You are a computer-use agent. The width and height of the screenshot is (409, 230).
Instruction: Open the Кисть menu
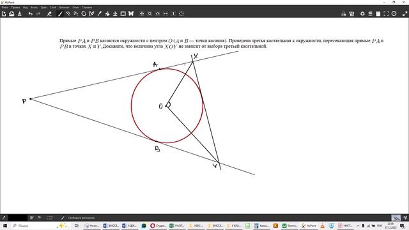tap(34, 7)
